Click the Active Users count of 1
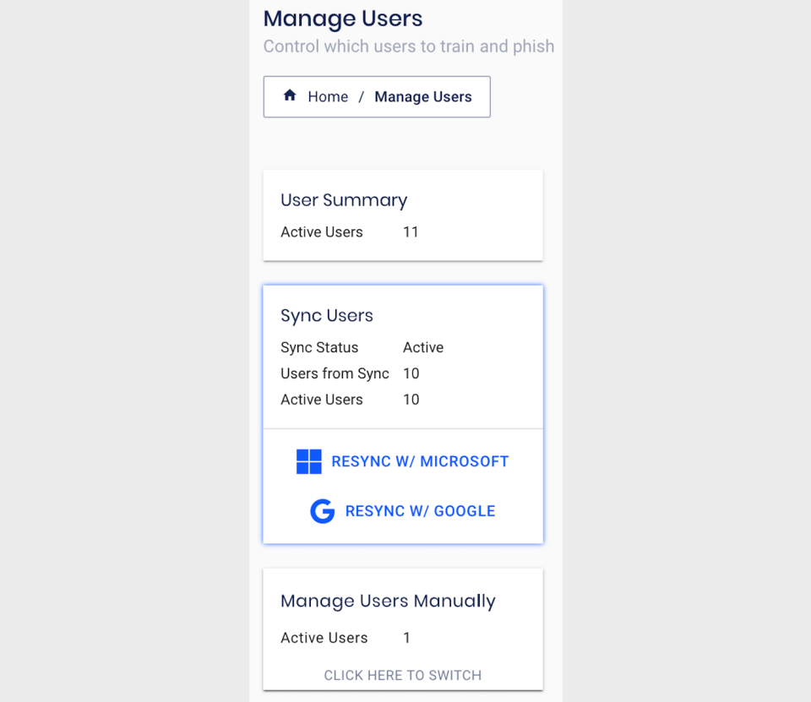811x702 pixels. click(x=406, y=638)
